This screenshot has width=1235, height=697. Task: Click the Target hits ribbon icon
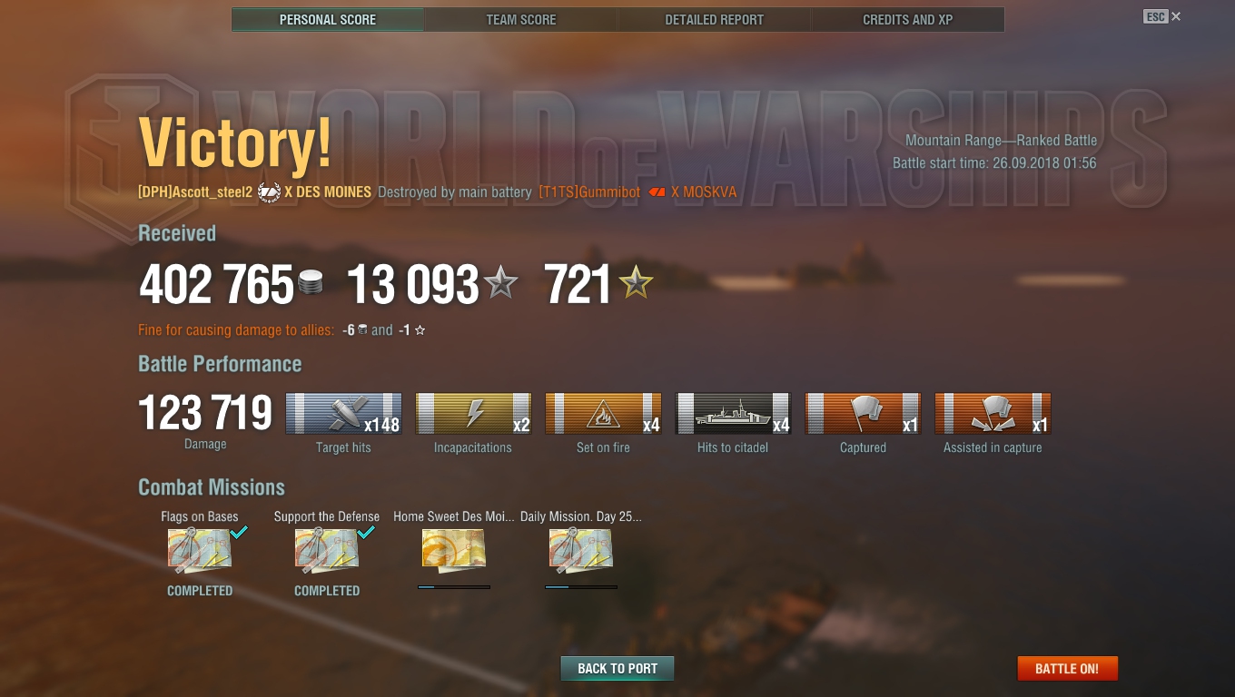coord(343,414)
